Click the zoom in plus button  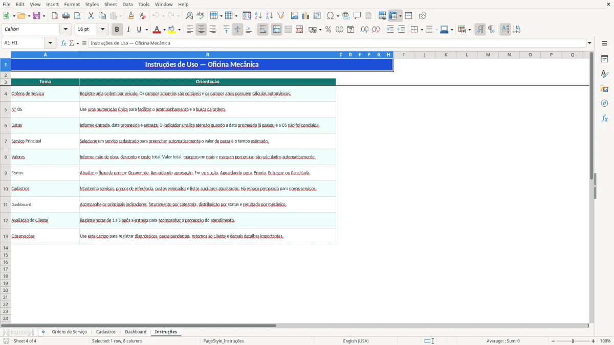point(594,341)
